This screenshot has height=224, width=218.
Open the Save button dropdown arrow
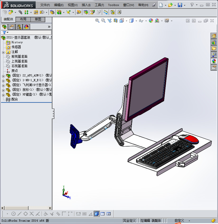click(184, 6)
